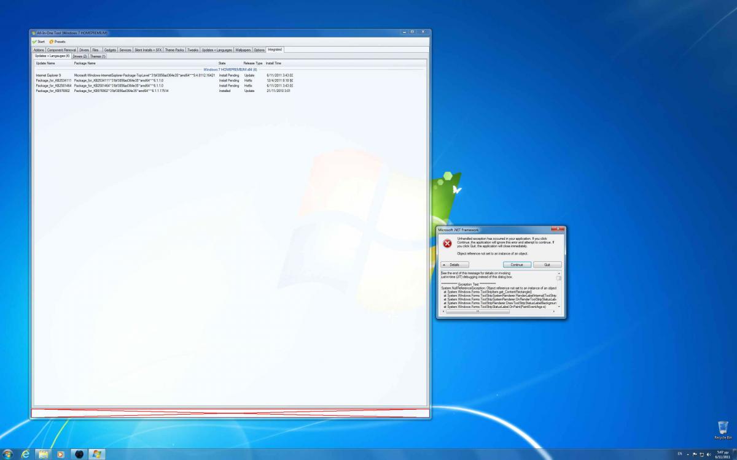737x460 pixels.
Task: Open the Recycle Bin on the desktop
Action: coord(722,430)
